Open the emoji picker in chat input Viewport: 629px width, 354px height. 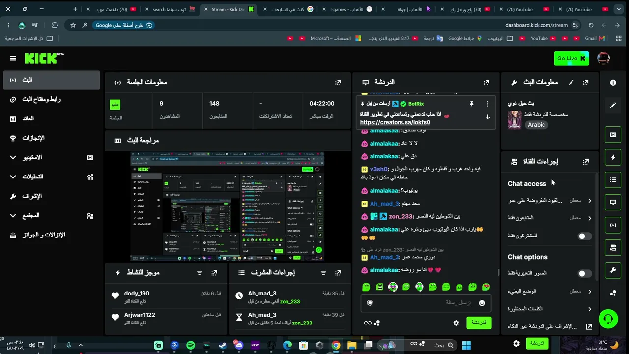(482, 303)
